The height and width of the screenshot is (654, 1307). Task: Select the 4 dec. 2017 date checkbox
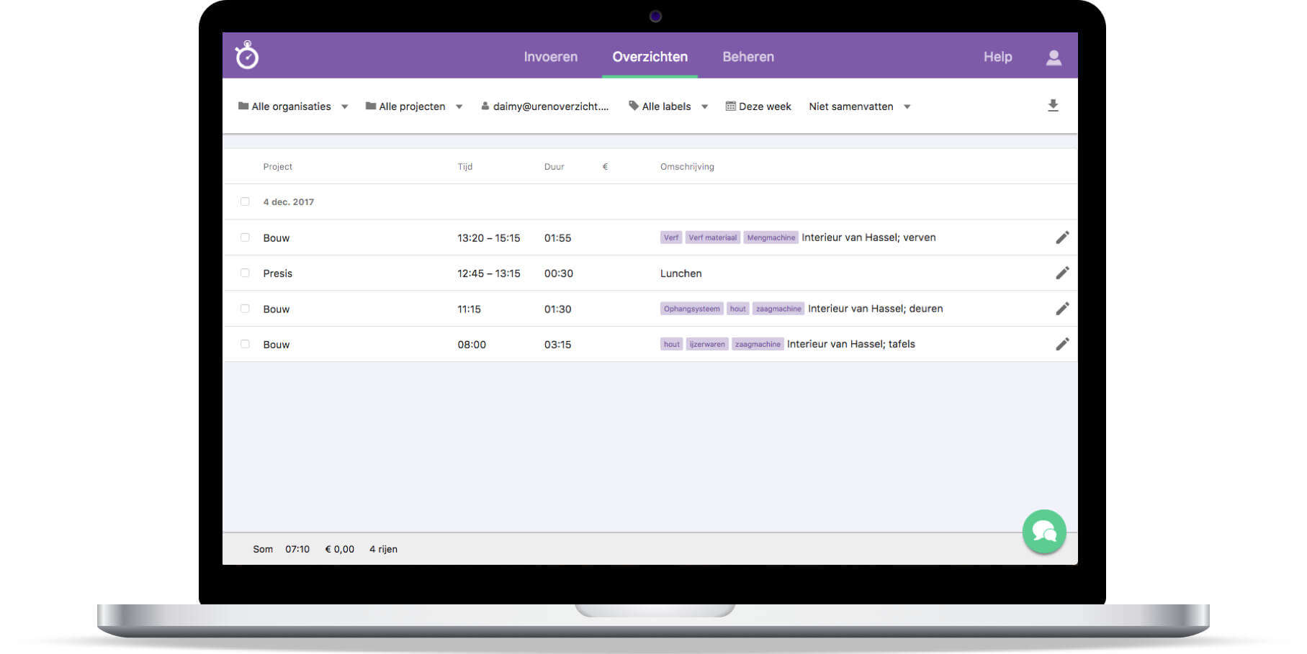pos(245,201)
